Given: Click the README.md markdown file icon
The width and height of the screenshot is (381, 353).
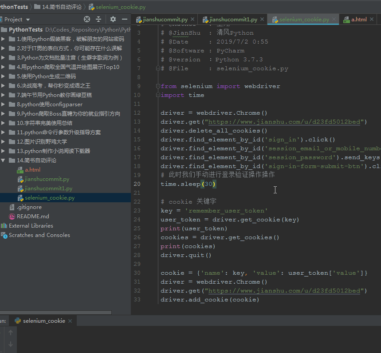Looking at the screenshot, I should pos(12,217).
